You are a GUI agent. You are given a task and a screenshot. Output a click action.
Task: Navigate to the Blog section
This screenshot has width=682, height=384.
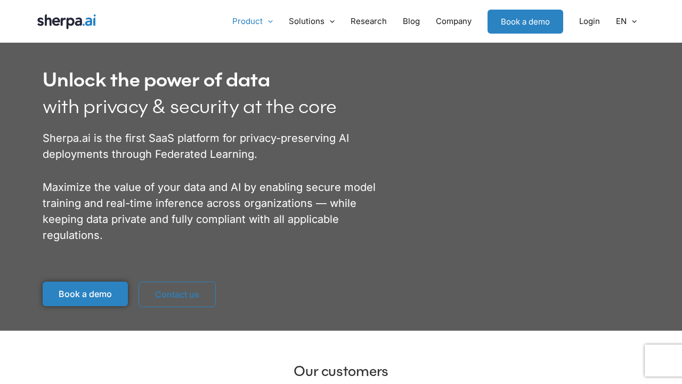tap(411, 21)
